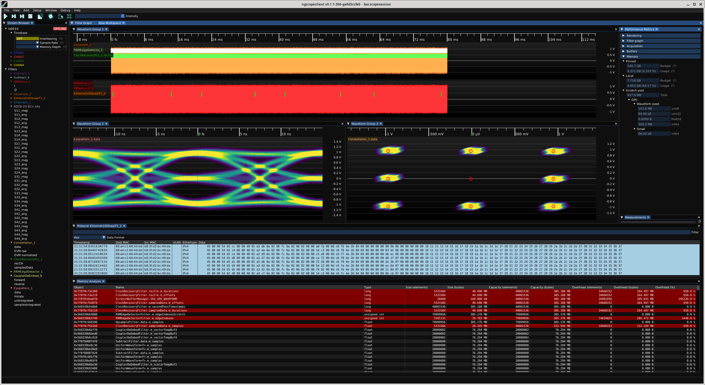705x385 pixels.
Task: Click the force trigger icon
Action: tap(22, 16)
